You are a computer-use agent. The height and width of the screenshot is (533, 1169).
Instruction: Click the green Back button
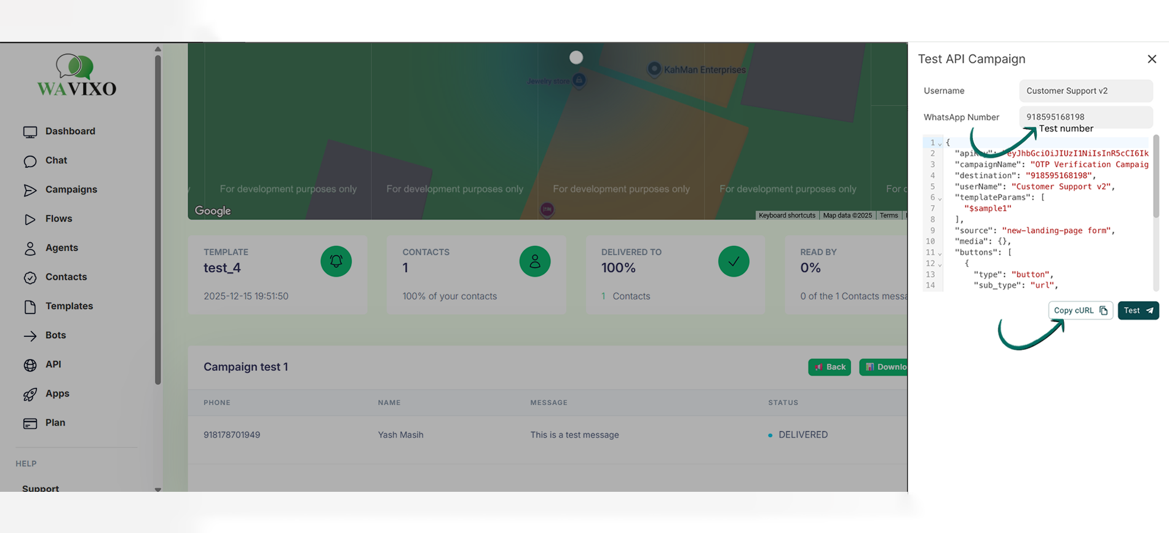829,367
